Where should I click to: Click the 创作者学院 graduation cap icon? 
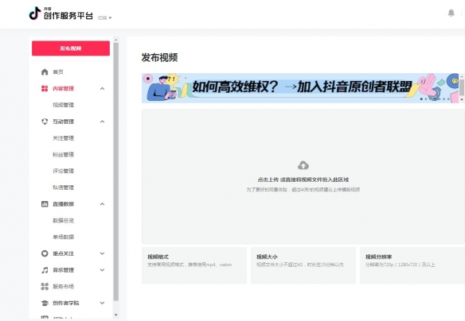(45, 303)
